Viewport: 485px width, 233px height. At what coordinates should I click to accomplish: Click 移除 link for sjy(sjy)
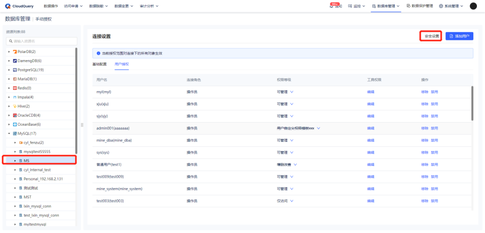(x=425, y=116)
